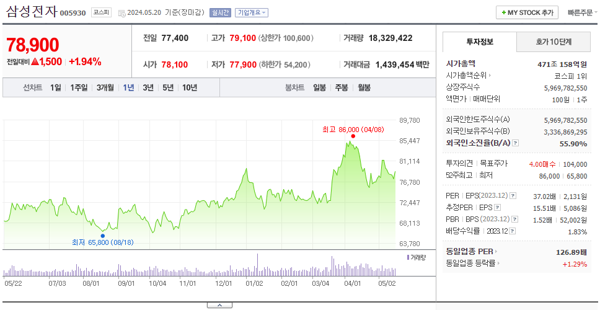The width and height of the screenshot is (600, 310).
Task: Select 5년 line chart period
Action: click(168, 87)
